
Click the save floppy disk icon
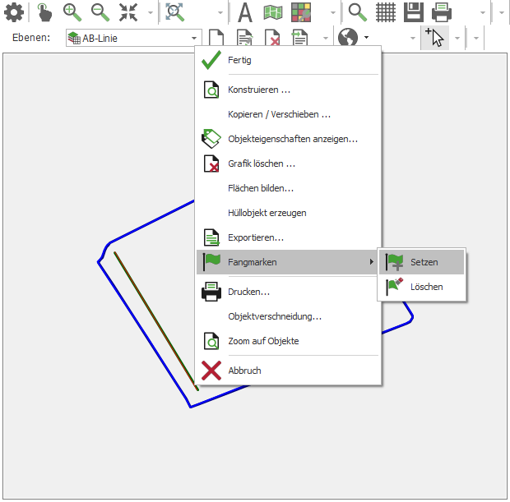413,12
